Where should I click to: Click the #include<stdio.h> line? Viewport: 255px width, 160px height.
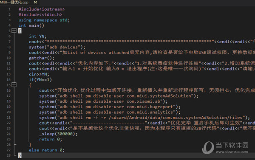point(40,14)
